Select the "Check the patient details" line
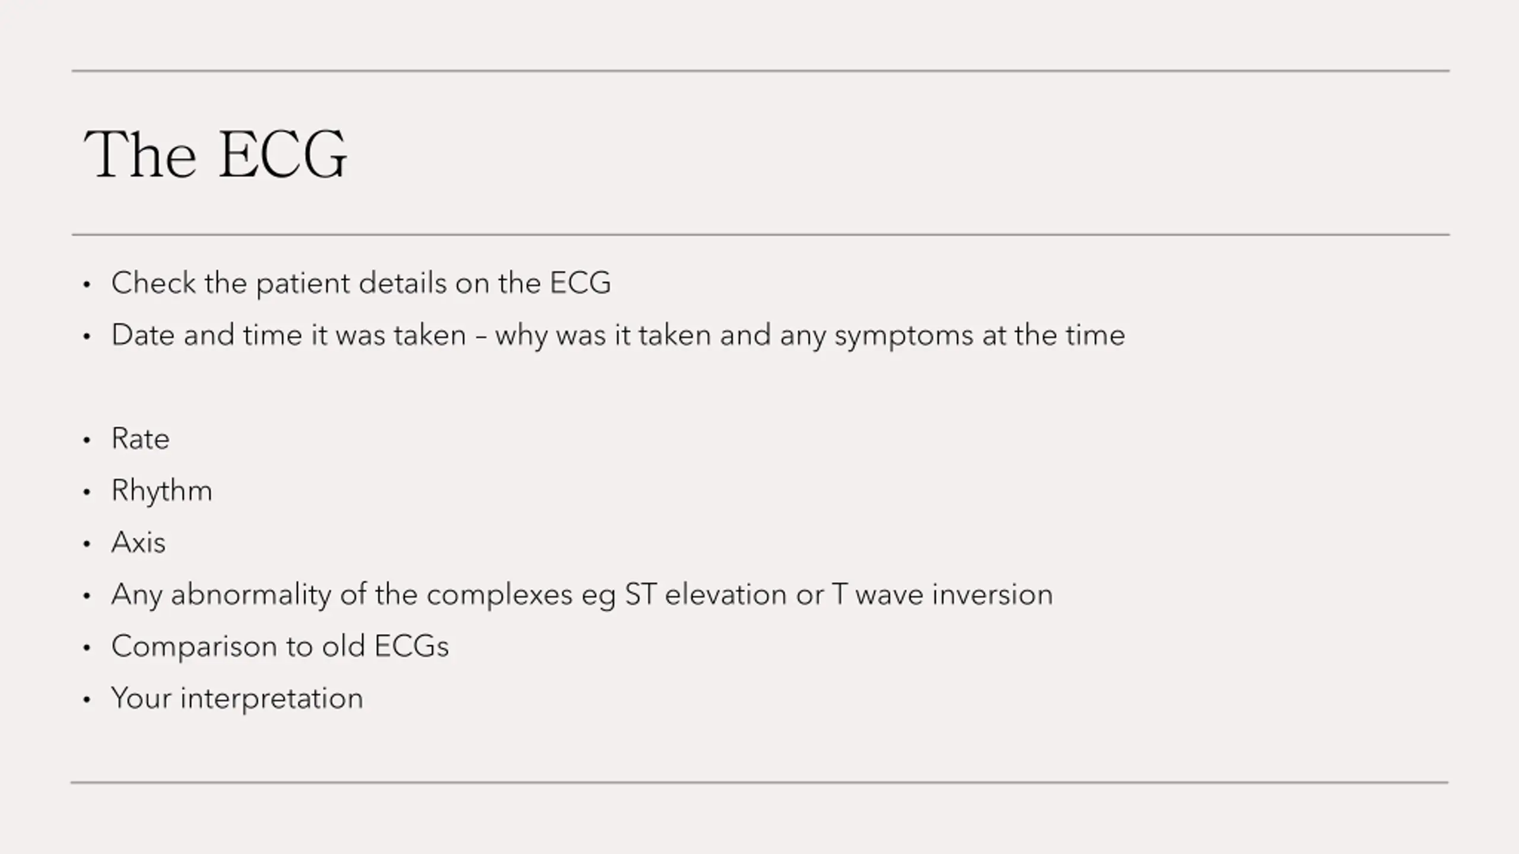The image size is (1519, 854). click(361, 283)
